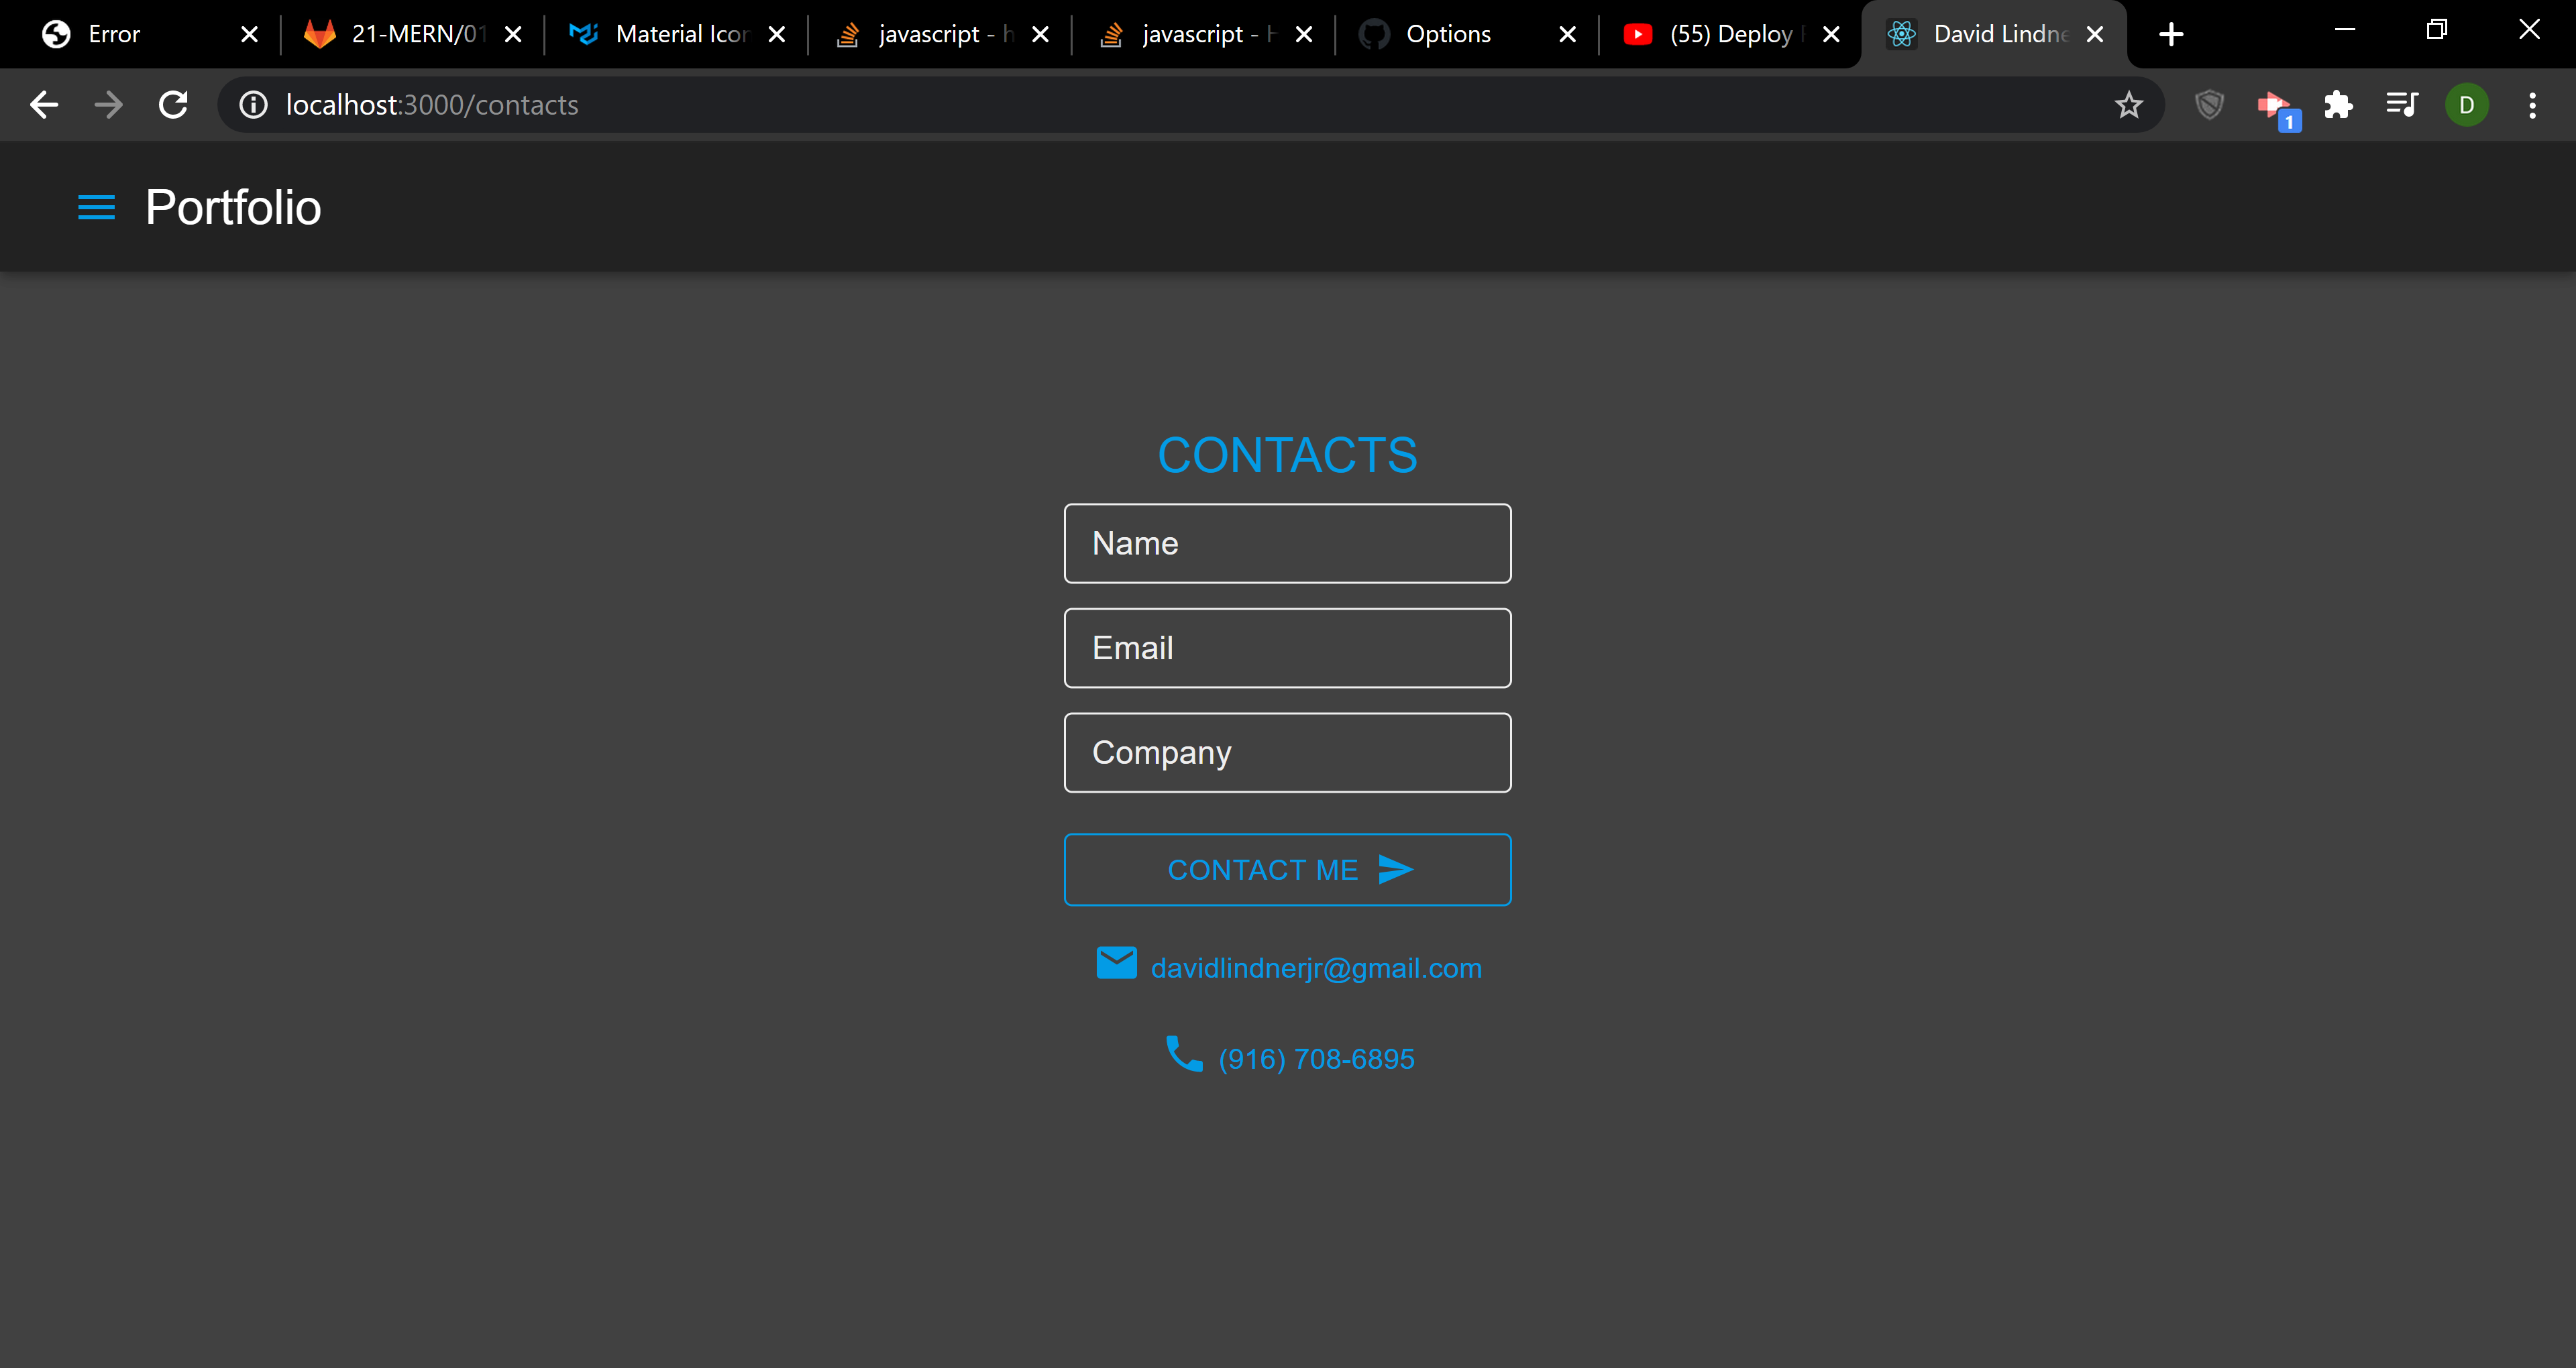Open the Brave Shields icon

click(2209, 104)
